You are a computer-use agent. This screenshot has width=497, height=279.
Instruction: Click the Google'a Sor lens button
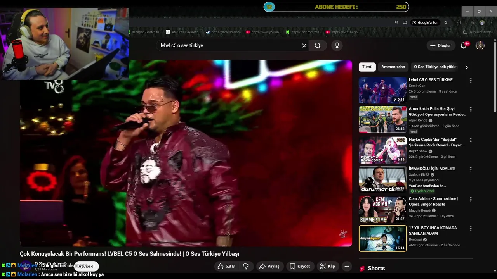pyautogui.click(x=426, y=22)
